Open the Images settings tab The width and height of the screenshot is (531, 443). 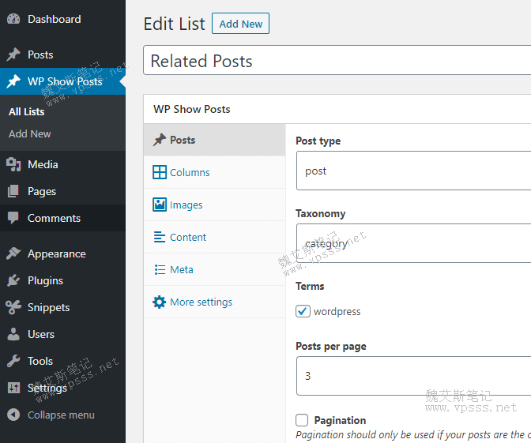coord(215,205)
